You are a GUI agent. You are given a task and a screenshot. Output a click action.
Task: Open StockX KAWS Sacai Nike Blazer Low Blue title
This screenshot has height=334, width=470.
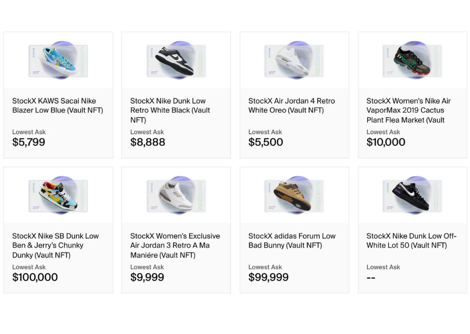(58, 105)
